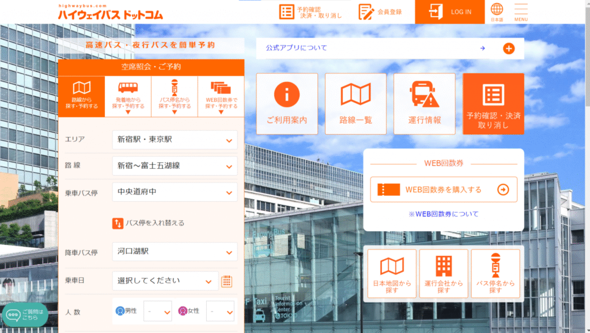Open the 男性 passenger count dropdown

(157, 311)
